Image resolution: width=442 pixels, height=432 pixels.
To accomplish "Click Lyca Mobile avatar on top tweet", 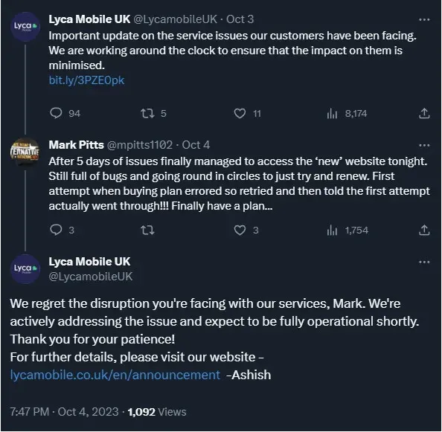I will click(25, 27).
